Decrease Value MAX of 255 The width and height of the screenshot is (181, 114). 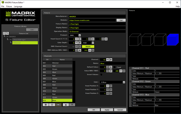pyautogui.click(x=121, y=71)
